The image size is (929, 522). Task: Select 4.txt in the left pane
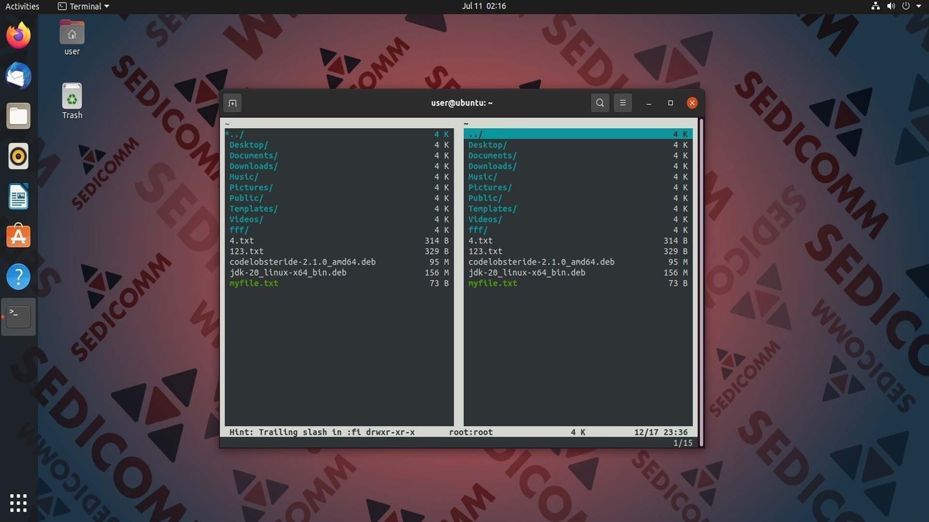click(x=339, y=241)
